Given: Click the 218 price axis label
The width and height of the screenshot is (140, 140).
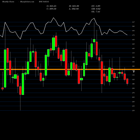Looking at the screenshot, I should click(x=133, y=111).
